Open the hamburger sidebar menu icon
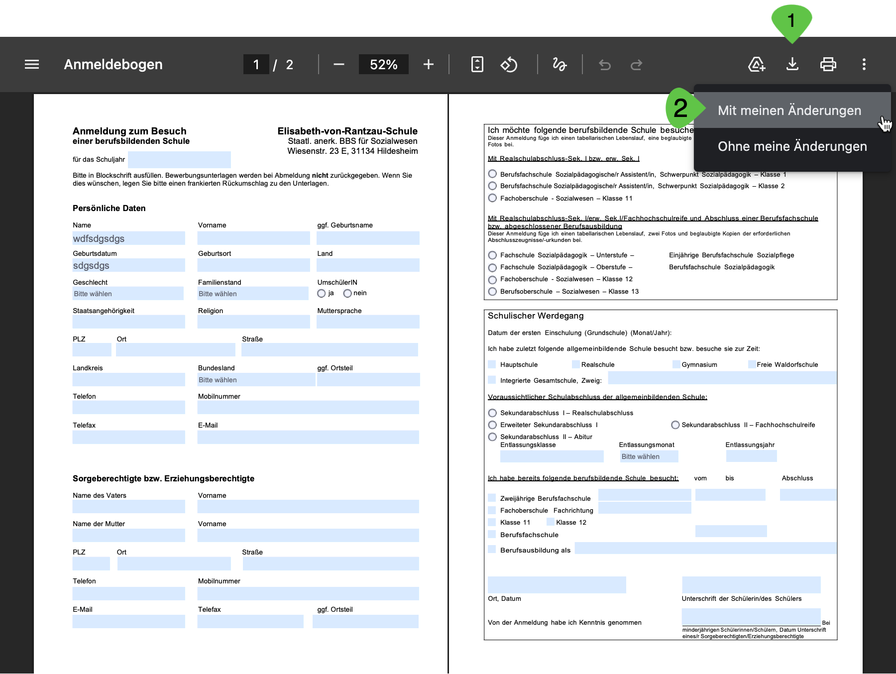The image size is (896, 674). [x=32, y=64]
